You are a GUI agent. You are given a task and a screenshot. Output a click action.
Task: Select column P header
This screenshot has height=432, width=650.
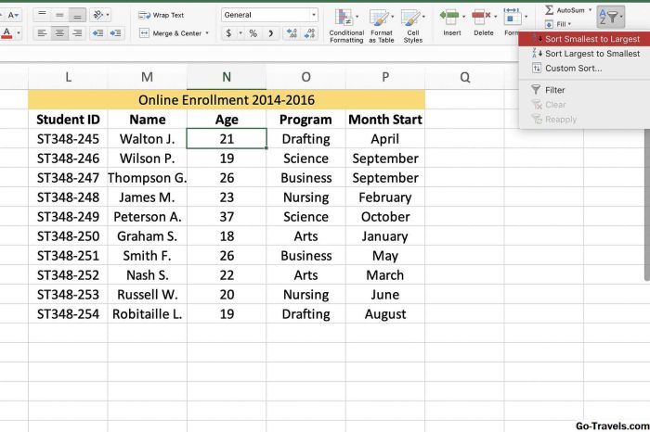click(385, 77)
